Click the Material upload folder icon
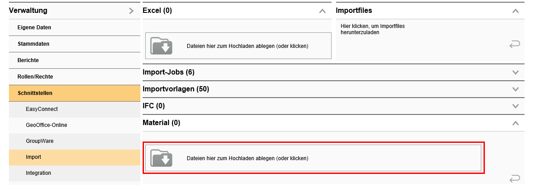533x185 pixels. [x=161, y=158]
